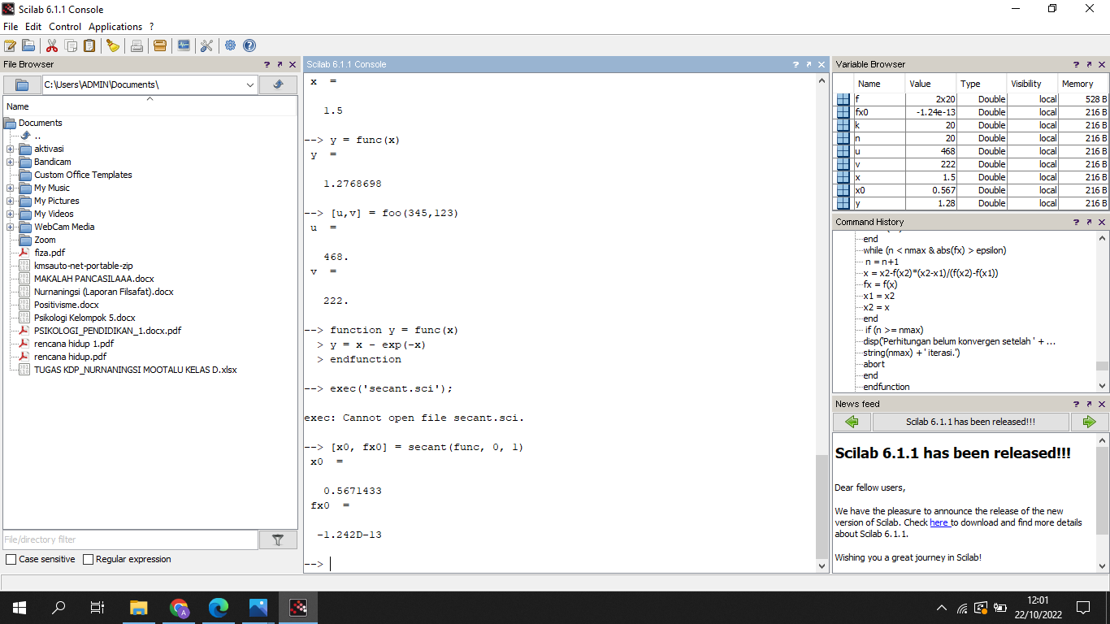Open the Applications menu
This screenshot has width=1110, height=624.
point(115,27)
